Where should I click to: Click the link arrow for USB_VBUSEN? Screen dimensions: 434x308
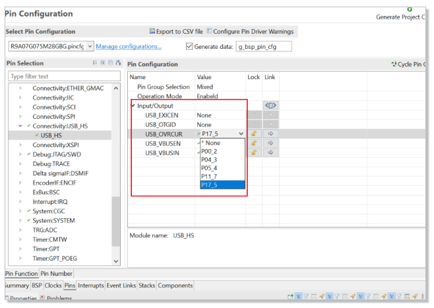[270, 143]
